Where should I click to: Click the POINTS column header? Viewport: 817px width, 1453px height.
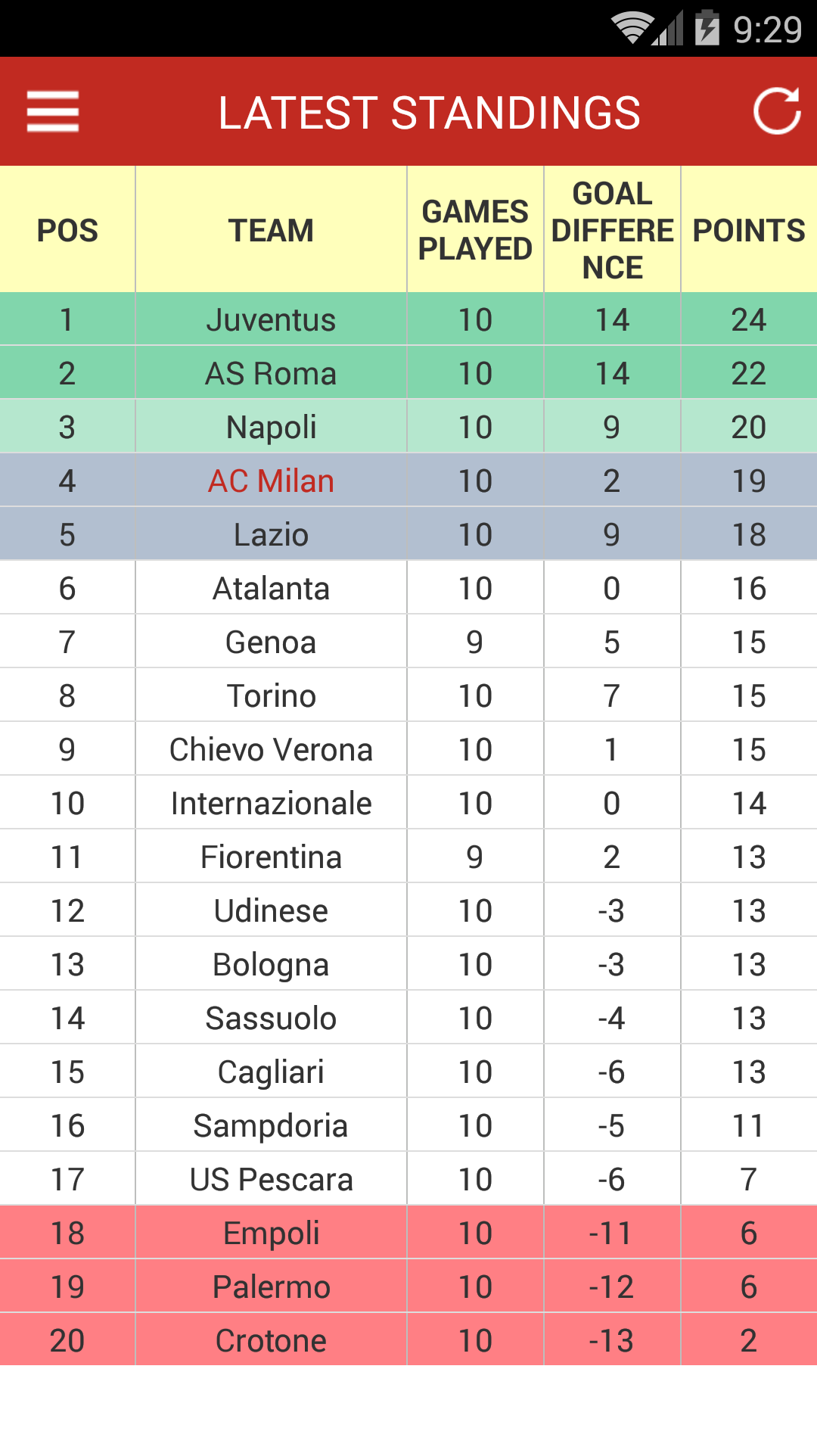pyautogui.click(x=749, y=230)
